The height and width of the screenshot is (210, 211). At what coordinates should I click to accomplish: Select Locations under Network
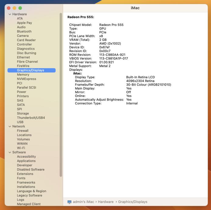pyautogui.click(x=24, y=135)
